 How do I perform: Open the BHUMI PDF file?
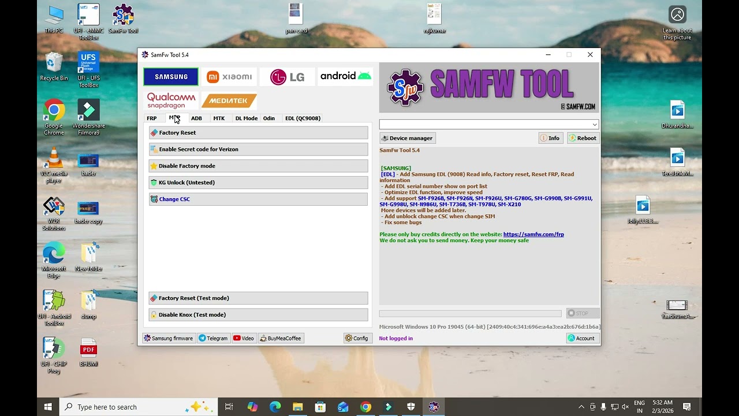click(88, 352)
